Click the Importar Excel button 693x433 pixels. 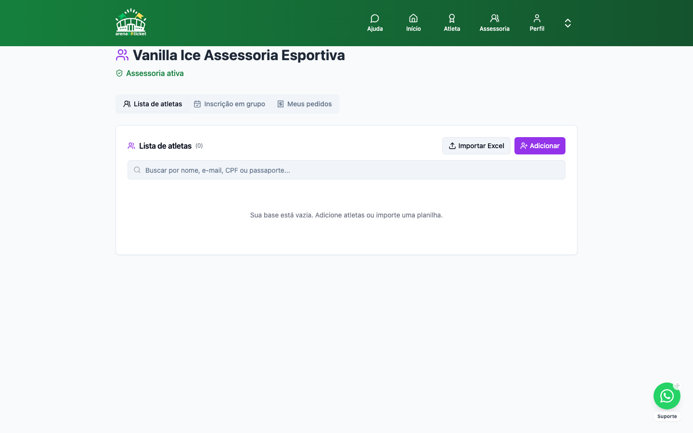[476, 146]
